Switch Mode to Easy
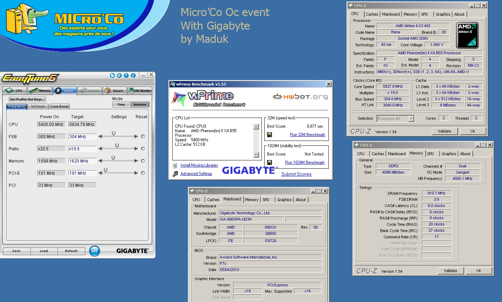This screenshot has height=302, width=502. coord(121,104)
